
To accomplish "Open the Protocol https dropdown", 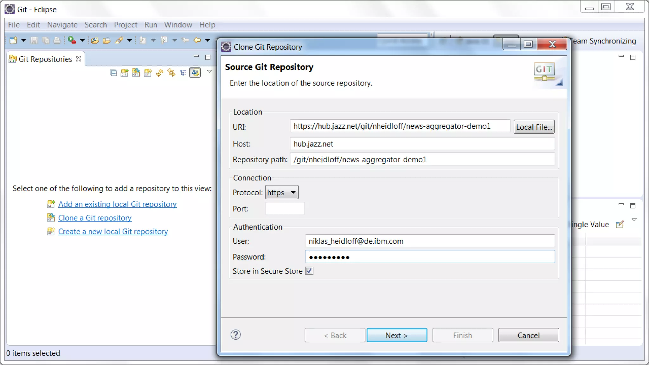I will click(282, 192).
